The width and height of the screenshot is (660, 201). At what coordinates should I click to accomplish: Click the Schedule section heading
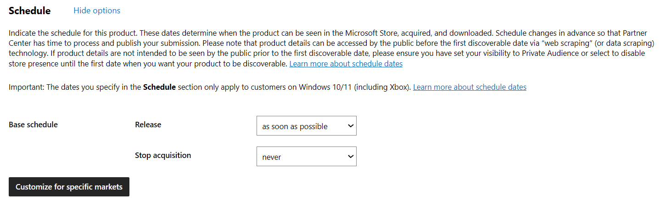(30, 11)
